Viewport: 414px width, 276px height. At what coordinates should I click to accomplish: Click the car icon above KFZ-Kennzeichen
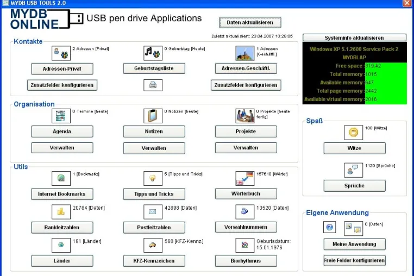[x=153, y=245]
